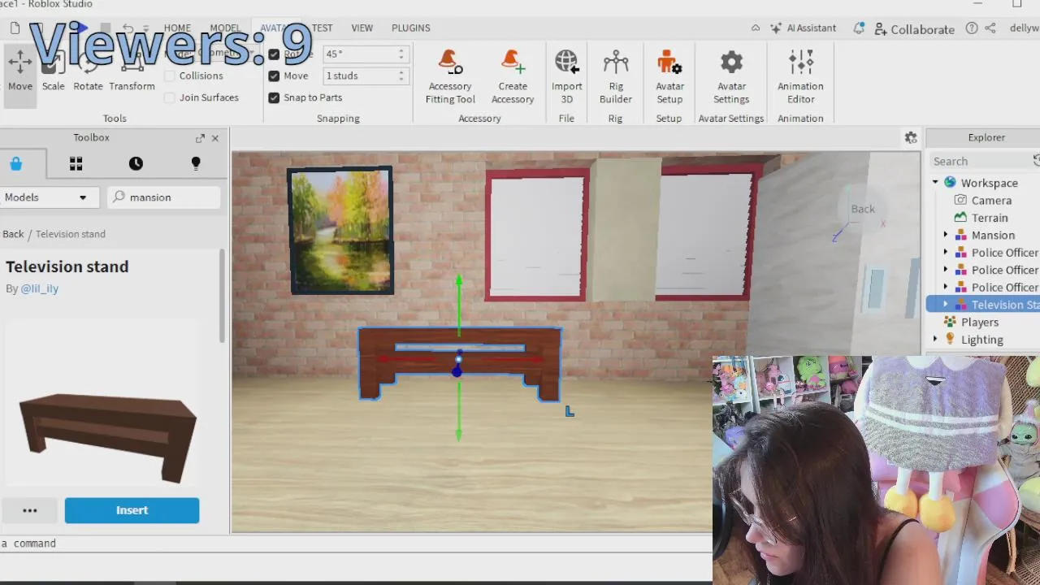
Task: Undock the Toolbox panel
Action: (x=200, y=138)
